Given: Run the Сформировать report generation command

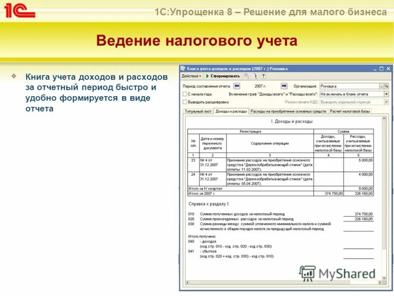Looking at the screenshot, I should coord(224,76).
